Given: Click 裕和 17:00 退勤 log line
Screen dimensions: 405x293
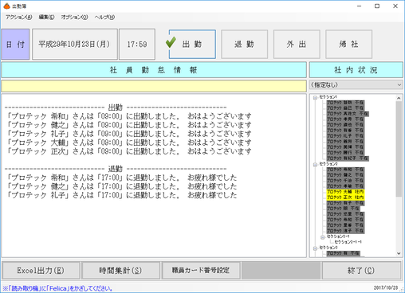Looking at the screenshot, I should pos(121,178).
